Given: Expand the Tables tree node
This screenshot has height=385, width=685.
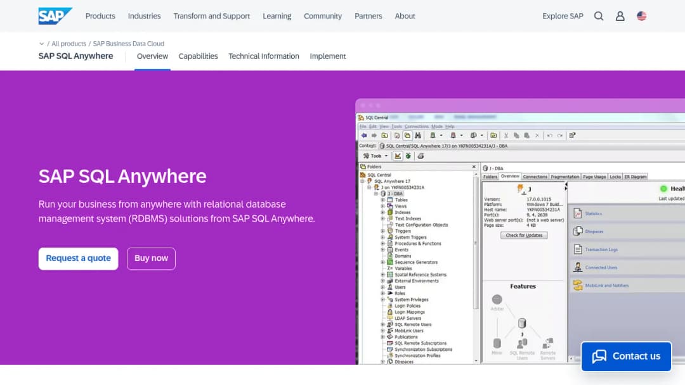Looking at the screenshot, I should [x=382, y=199].
